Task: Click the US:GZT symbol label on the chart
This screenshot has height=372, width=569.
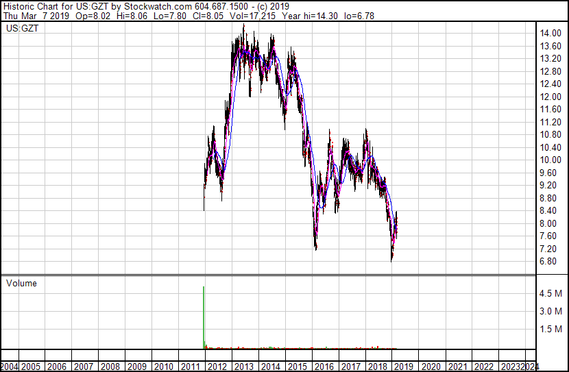Action: [22, 28]
